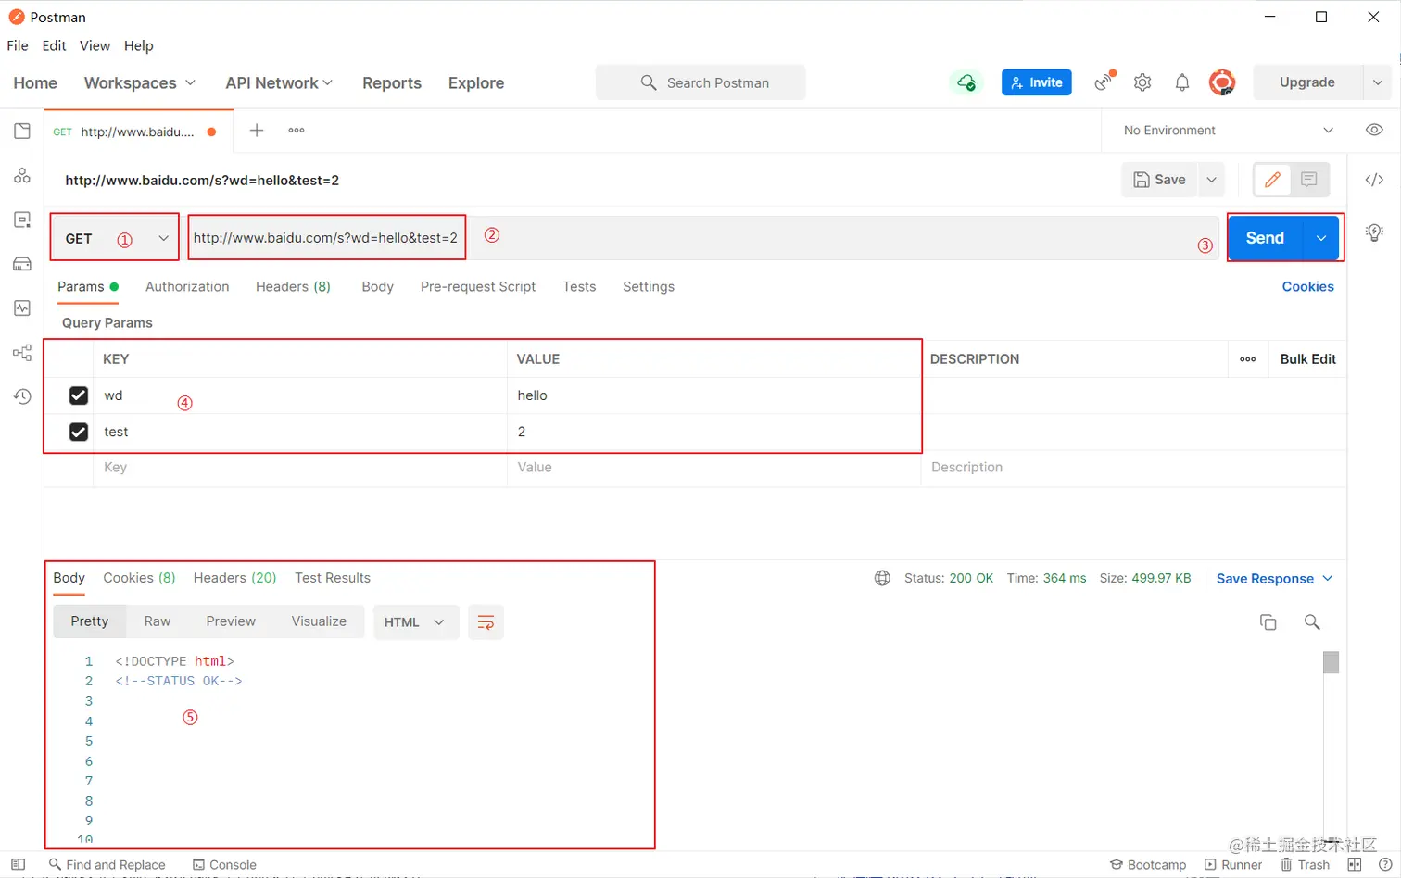Click the Invite button
The height and width of the screenshot is (878, 1401).
click(1037, 82)
